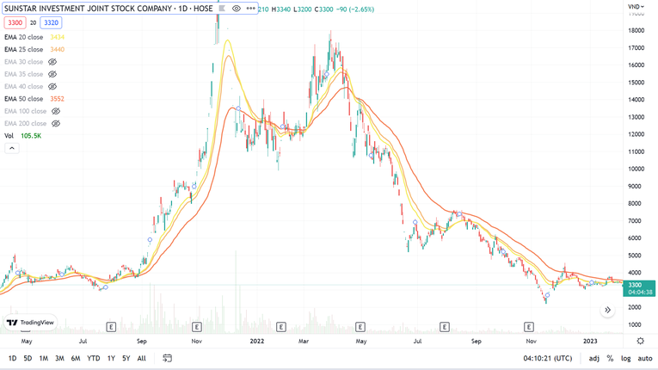Set range to 1M
Screen dimensions: 658x370
click(44, 358)
